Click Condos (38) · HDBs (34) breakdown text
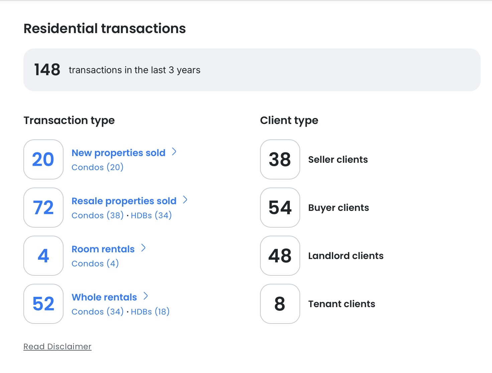This screenshot has width=492, height=373. [122, 216]
